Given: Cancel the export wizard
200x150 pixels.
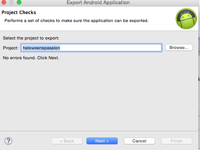Looking at the screenshot, I should [139, 141].
